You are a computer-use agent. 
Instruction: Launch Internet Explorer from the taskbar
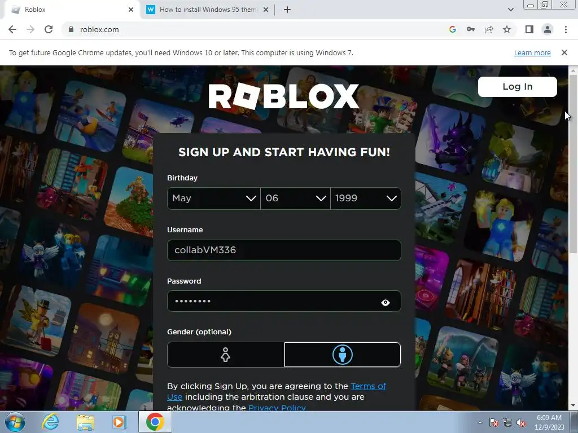(x=50, y=422)
